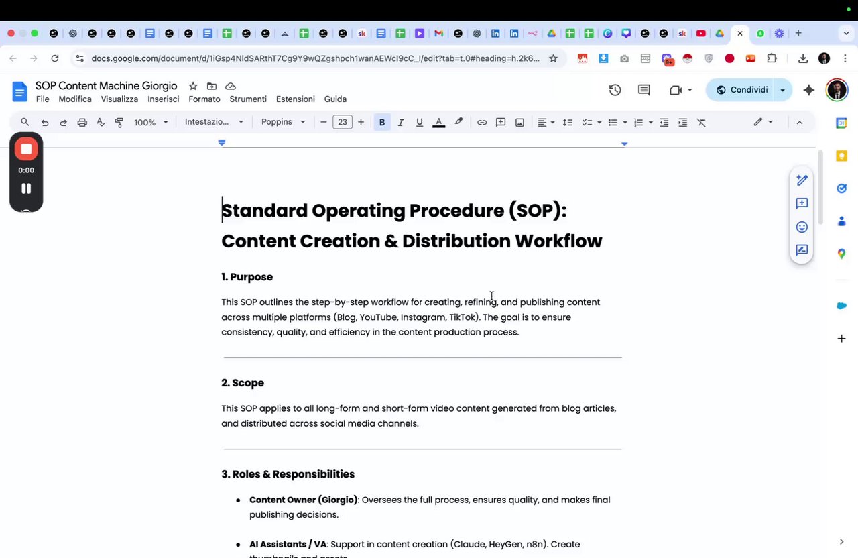Viewport: 858px width, 558px height.
Task: Open the Guida menu
Action: click(x=335, y=99)
